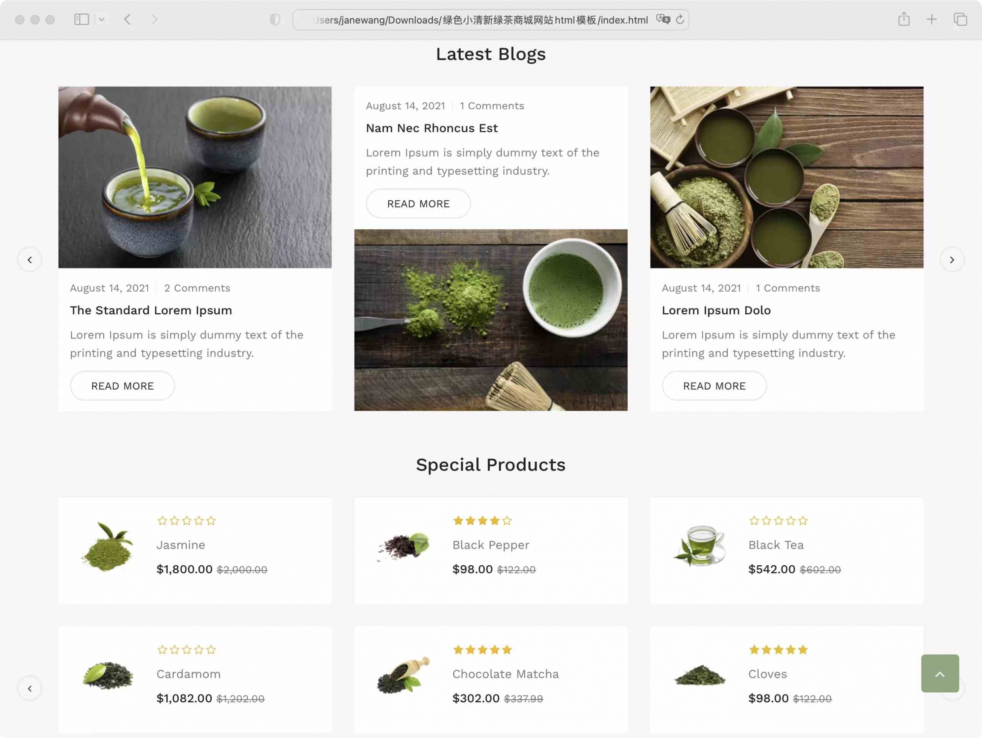This screenshot has height=738, width=982.
Task: Click the Chocolate Matcha star rating
Action: (483, 650)
